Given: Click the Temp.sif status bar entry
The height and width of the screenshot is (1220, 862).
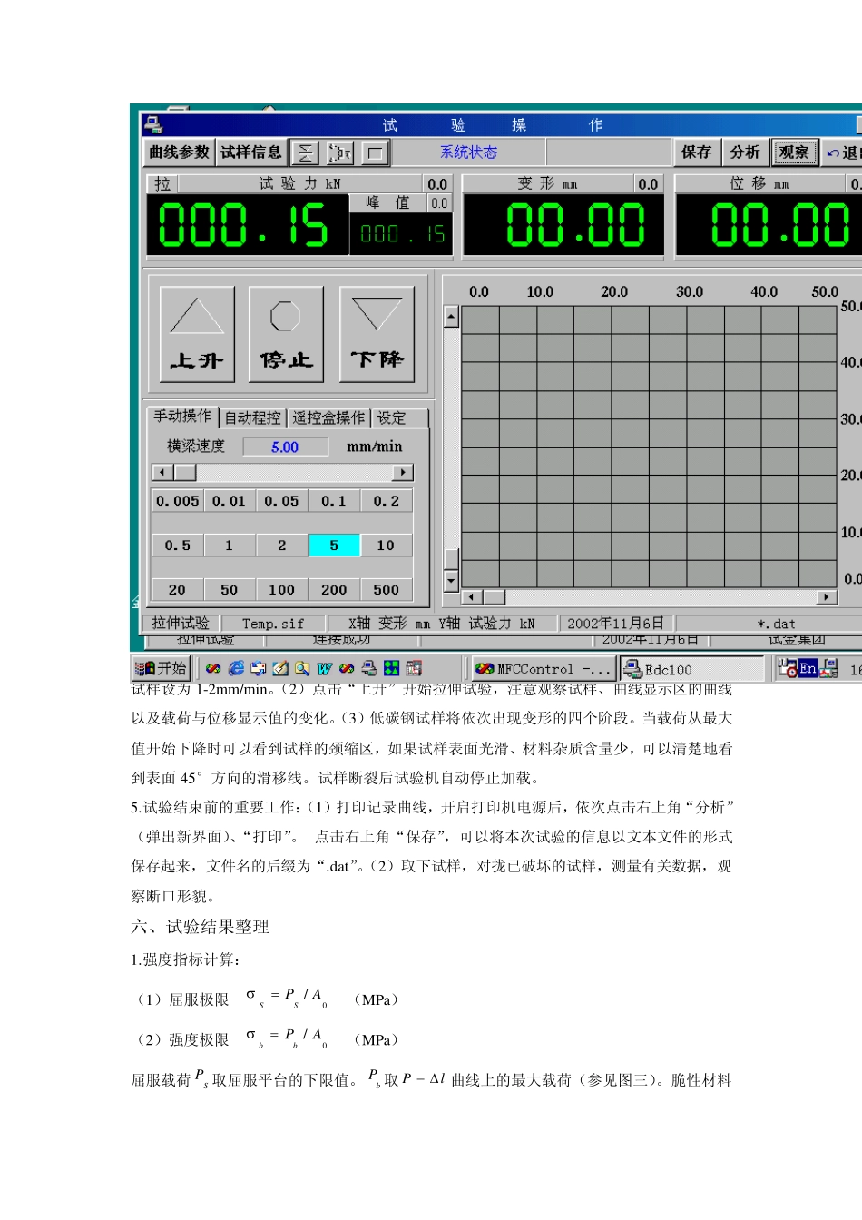Looking at the screenshot, I should click(272, 624).
